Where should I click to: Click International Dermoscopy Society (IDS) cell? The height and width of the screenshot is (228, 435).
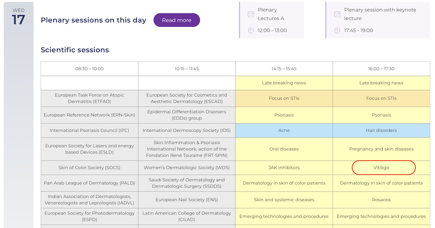(186, 131)
